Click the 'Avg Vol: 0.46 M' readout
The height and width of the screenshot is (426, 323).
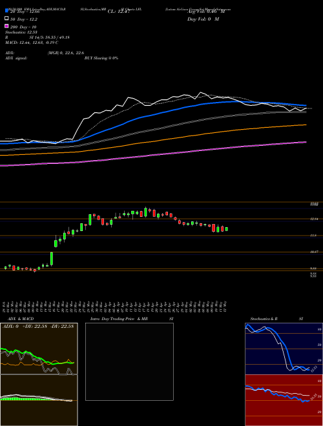coord(206,12)
